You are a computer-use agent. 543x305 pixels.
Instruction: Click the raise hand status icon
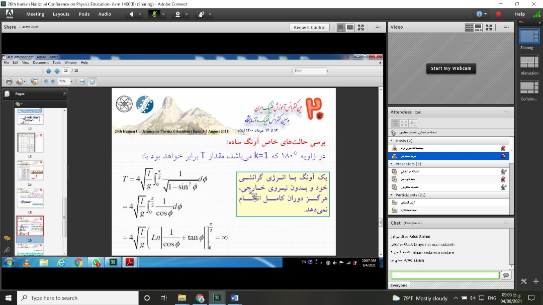(201, 14)
